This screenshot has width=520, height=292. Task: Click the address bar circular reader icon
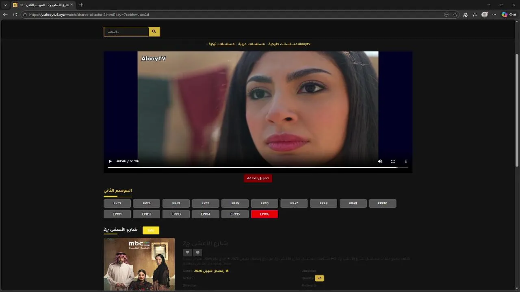446,15
